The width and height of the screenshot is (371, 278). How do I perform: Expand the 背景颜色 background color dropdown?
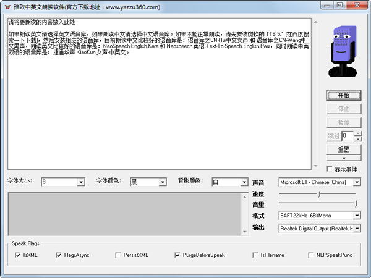tap(244, 182)
